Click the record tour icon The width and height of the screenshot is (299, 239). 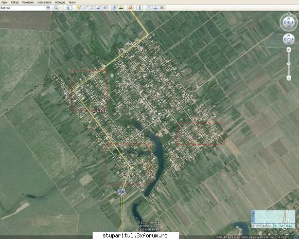pyautogui.click(x=105, y=8)
